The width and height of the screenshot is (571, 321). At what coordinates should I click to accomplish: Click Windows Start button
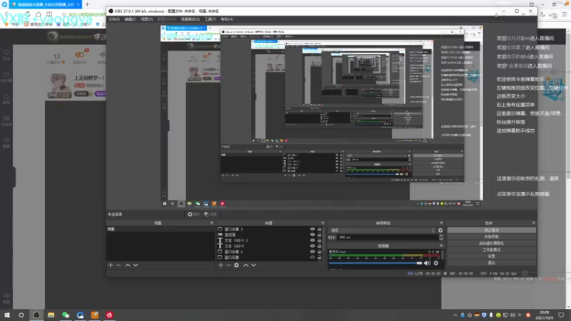coord(7,315)
